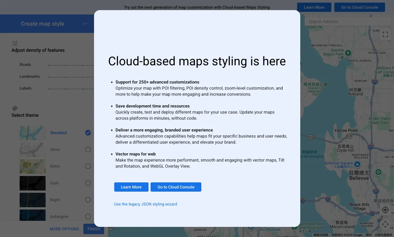
Task: Toggle fullscreen map view icon
Action: coord(385,34)
